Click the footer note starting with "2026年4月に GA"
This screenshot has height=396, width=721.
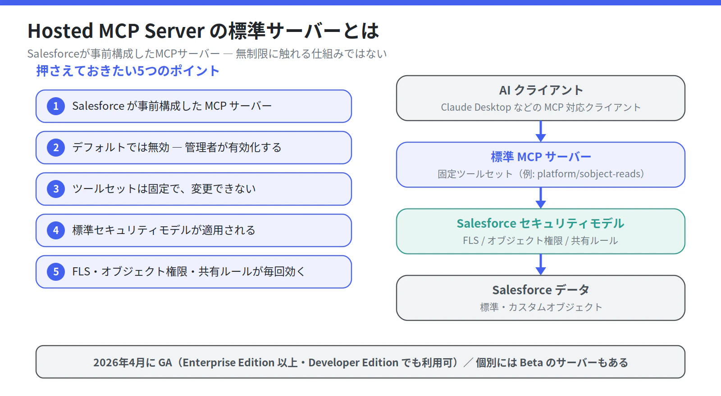tap(360, 363)
